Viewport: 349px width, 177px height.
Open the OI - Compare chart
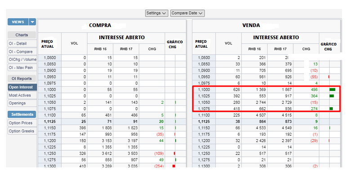coord(22,51)
